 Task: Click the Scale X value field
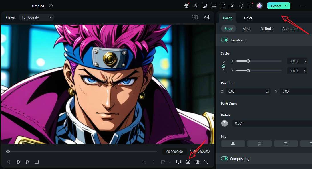tap(295, 61)
